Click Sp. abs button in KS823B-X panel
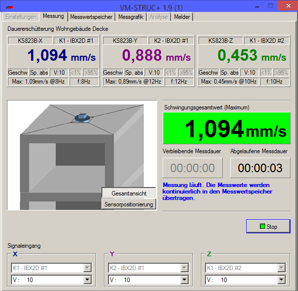 click(39, 73)
